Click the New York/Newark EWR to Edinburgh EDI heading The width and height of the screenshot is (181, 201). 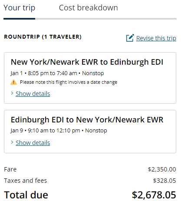87,62
